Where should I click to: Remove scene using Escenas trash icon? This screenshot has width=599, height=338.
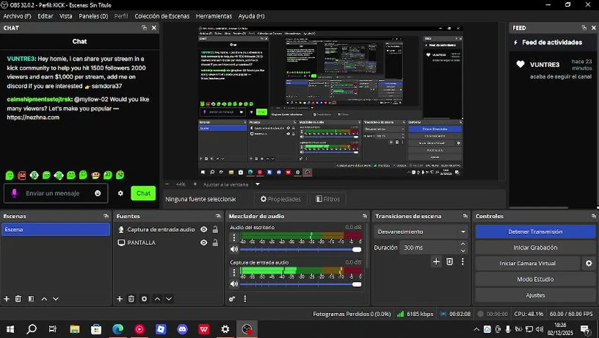point(18,299)
